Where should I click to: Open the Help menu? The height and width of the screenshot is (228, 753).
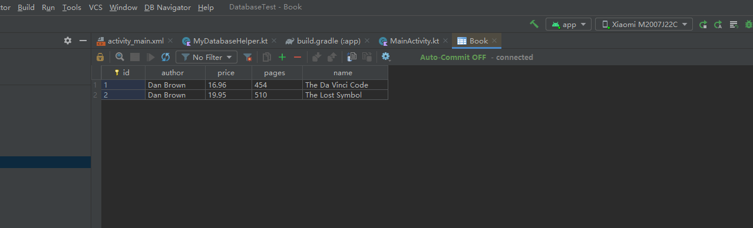pyautogui.click(x=206, y=8)
